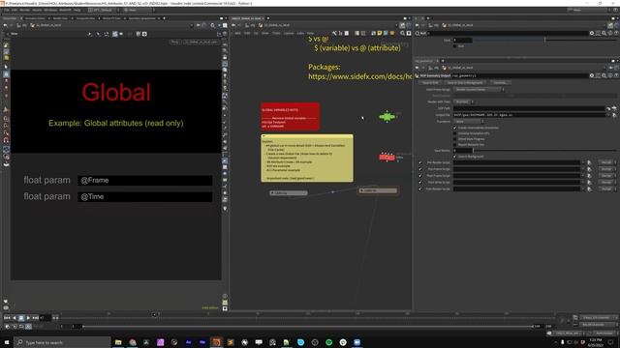Click gear icon in ROP parameter header

tap(592, 75)
